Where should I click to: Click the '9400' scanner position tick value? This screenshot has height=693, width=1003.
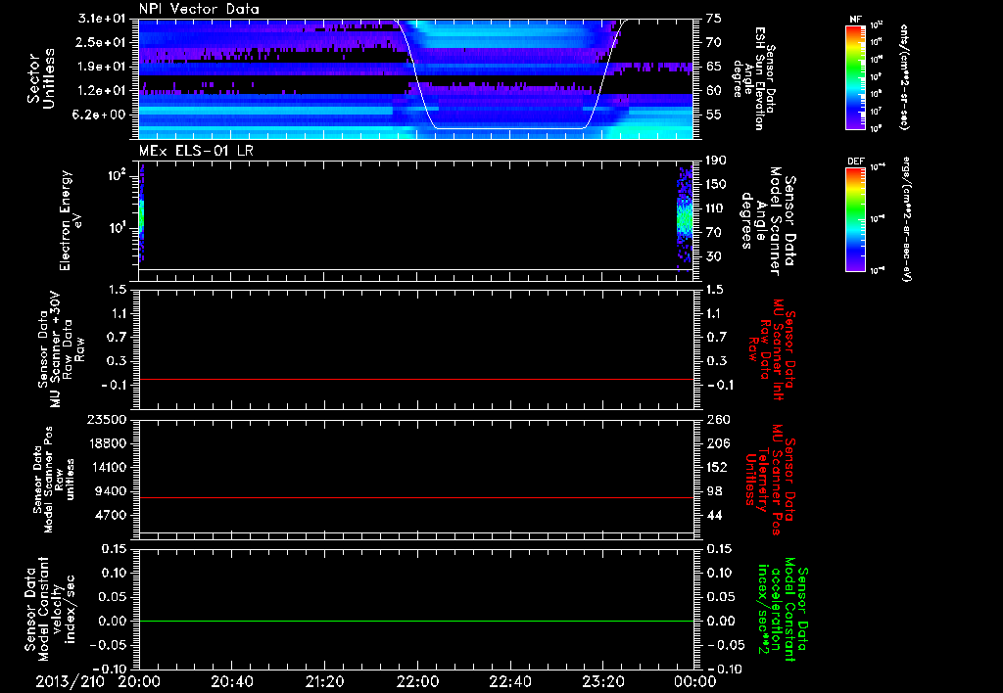point(112,491)
